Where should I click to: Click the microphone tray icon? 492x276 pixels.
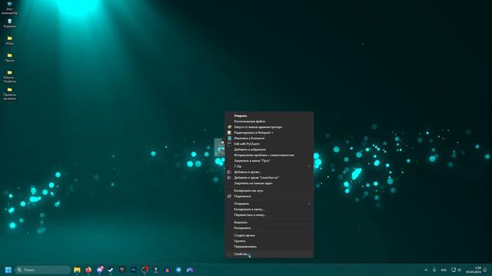(x=434, y=270)
